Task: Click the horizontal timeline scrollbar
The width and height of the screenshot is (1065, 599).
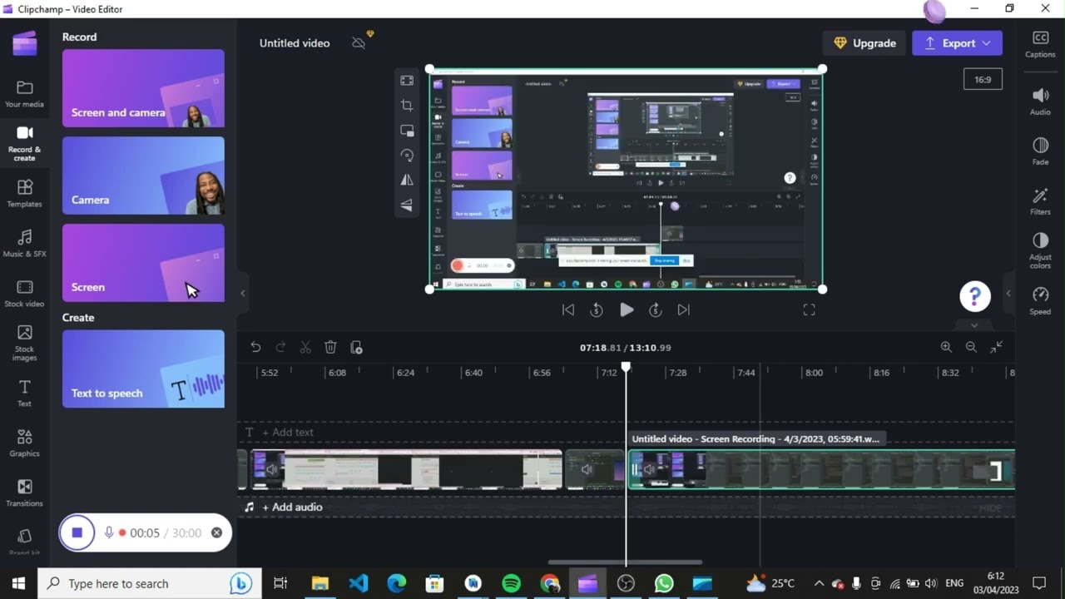Action: coord(625,562)
